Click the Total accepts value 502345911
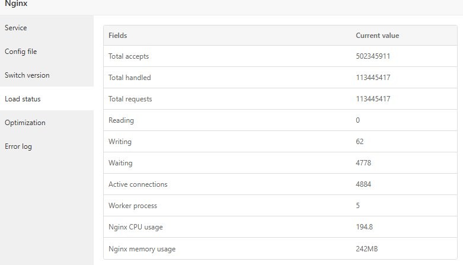The height and width of the screenshot is (265, 463). (373, 56)
